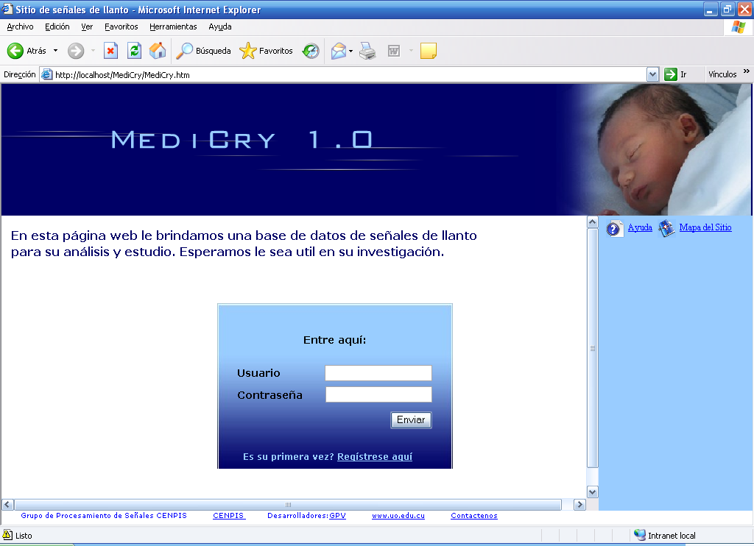Screen dimensions: 754x546
Task: Open the Favoritos menu in menu bar
Action: click(x=121, y=26)
